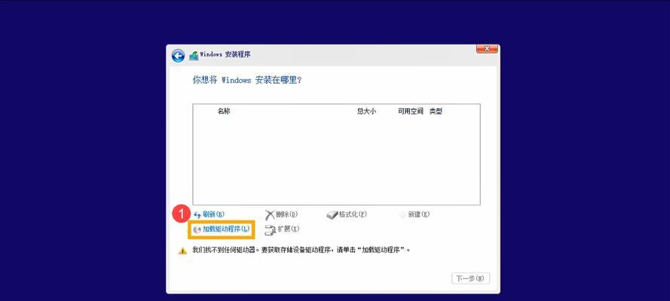Image resolution: width=670 pixels, height=301 pixels.
Task: Click the 刷新(R) refresh link
Action: pos(213,214)
